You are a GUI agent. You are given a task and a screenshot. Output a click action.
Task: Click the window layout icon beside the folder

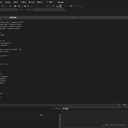[19, 6]
